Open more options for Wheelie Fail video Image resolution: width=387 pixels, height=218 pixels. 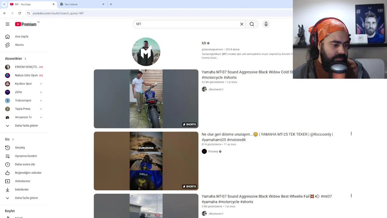[351, 196]
